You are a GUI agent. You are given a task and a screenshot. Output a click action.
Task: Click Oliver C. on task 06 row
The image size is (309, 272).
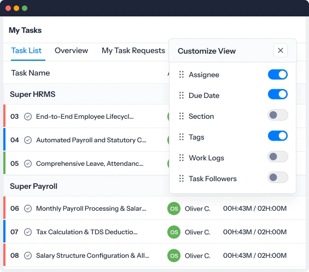197,209
